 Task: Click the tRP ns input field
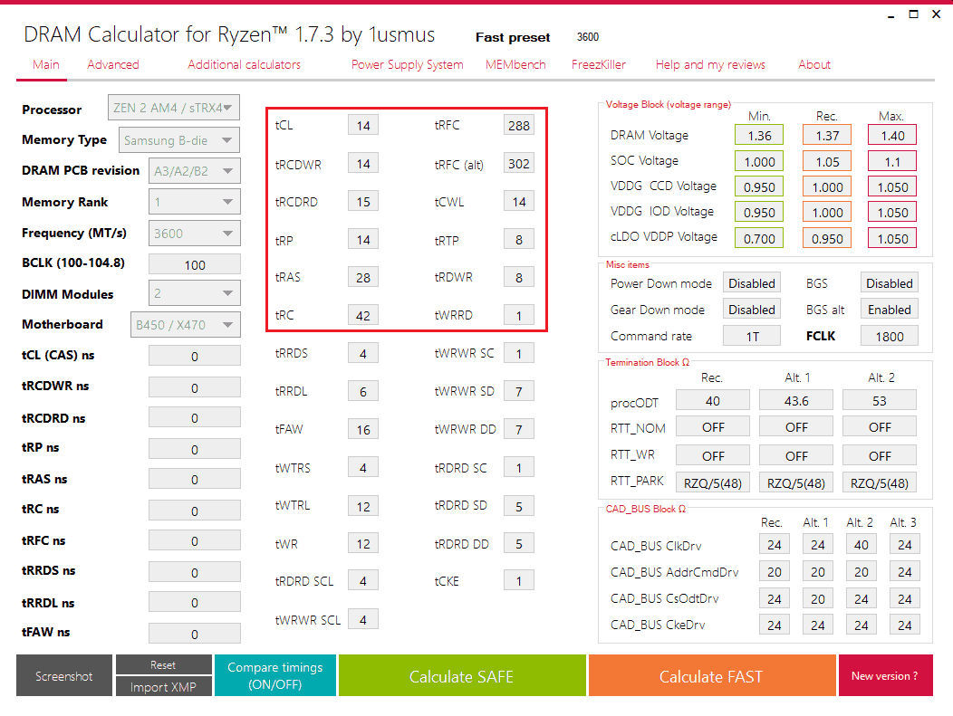tap(195, 449)
